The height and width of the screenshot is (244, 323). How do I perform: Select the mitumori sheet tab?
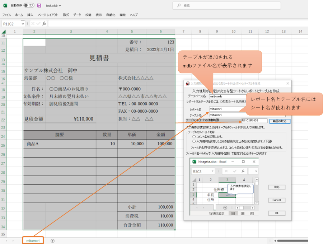coord(33,241)
